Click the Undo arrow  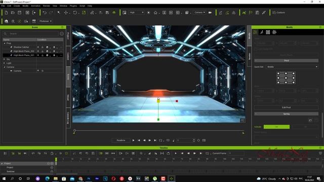[x=45, y=13]
